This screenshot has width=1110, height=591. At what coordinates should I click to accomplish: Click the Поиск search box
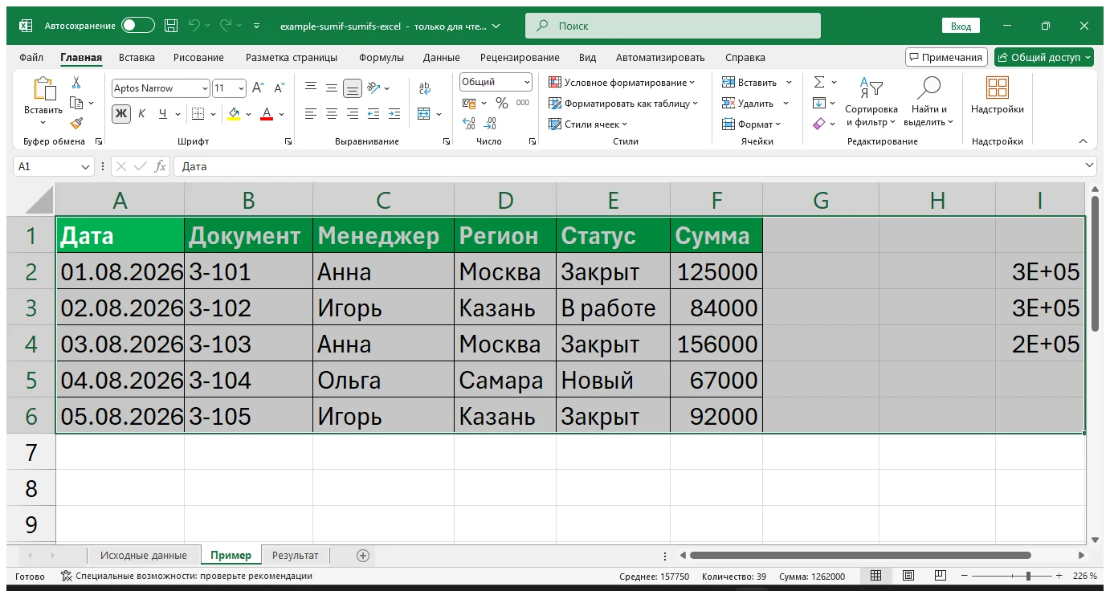[x=673, y=26]
